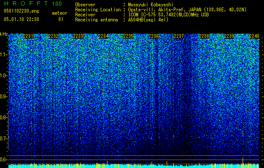Click the 0.6 frequency axis label
The width and height of the screenshot is (264, 168).
[x=3, y=160]
